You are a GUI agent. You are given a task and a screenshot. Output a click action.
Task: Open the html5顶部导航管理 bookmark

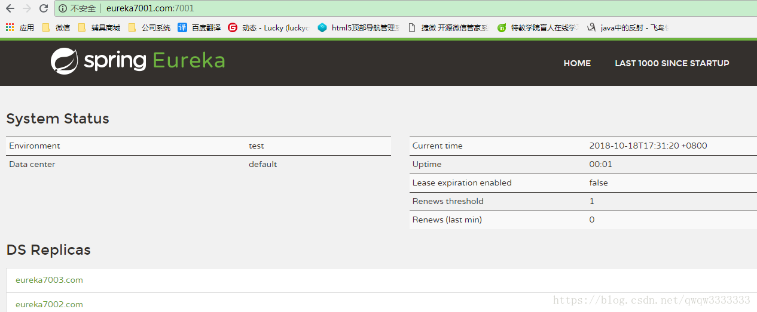358,27
